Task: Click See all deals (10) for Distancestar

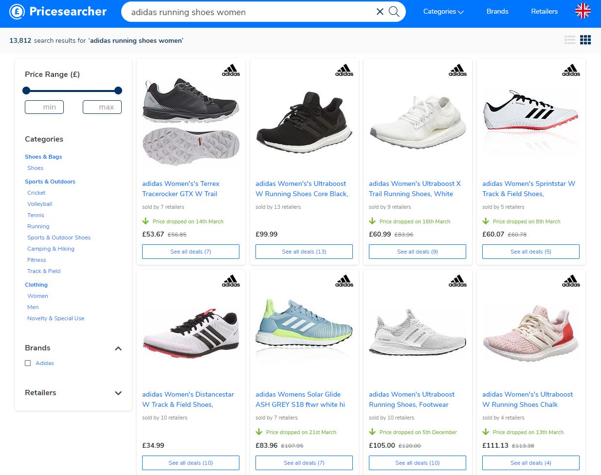Action: pos(191,463)
